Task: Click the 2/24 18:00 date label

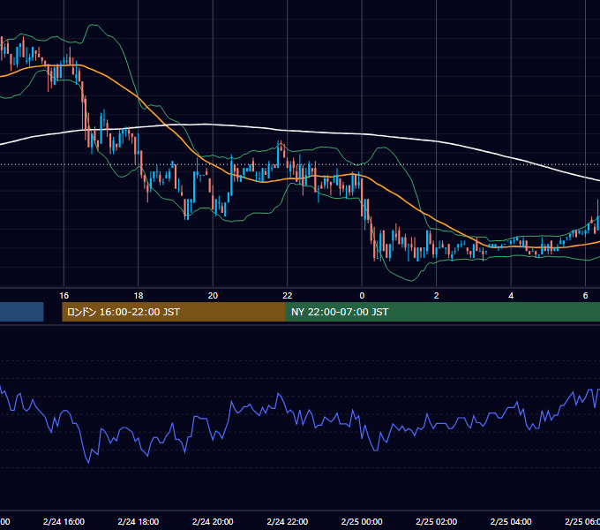Action: [139, 521]
